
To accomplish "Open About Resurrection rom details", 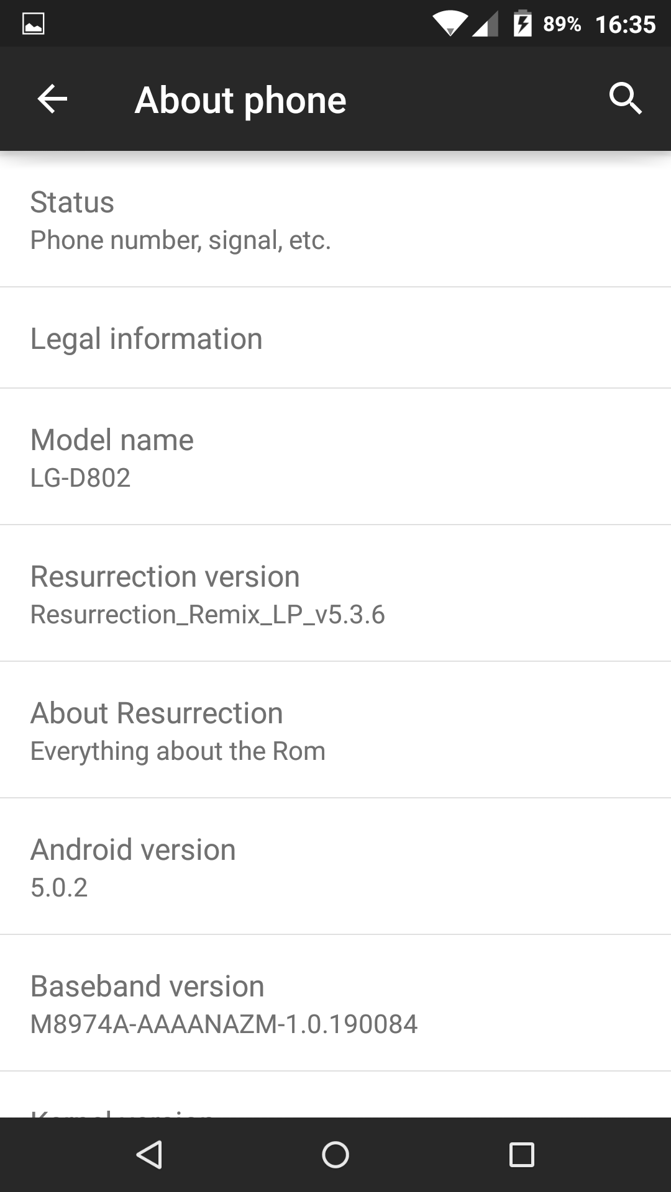I will [335, 730].
